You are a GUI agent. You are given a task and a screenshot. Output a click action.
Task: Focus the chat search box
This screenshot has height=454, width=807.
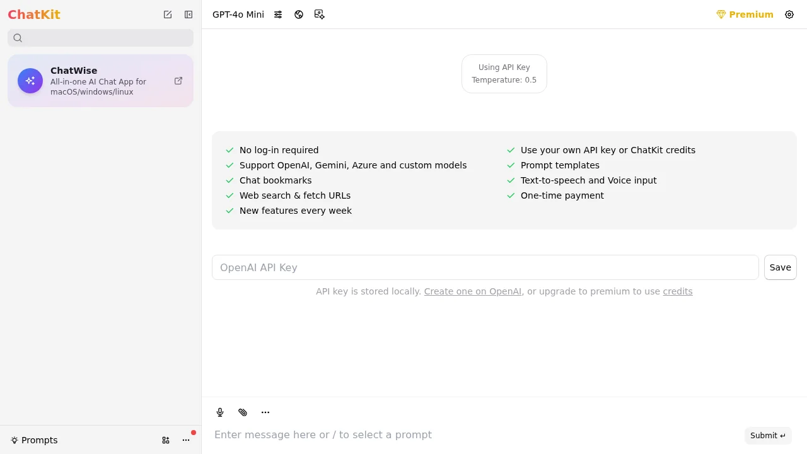tap(100, 38)
